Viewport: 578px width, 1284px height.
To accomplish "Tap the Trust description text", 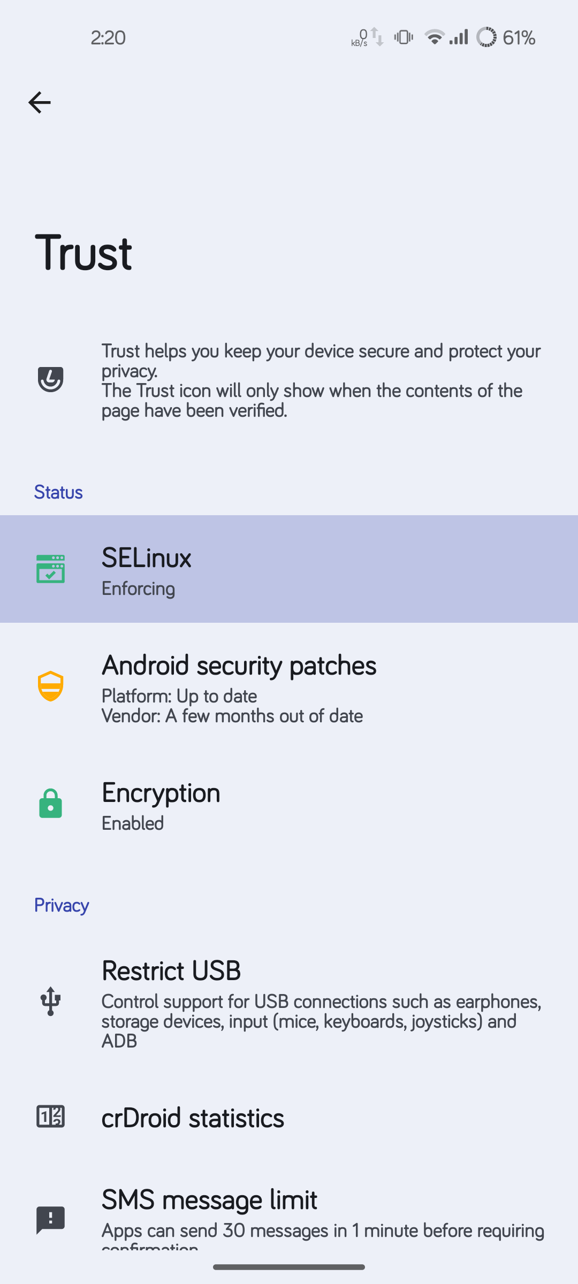I will 321,380.
